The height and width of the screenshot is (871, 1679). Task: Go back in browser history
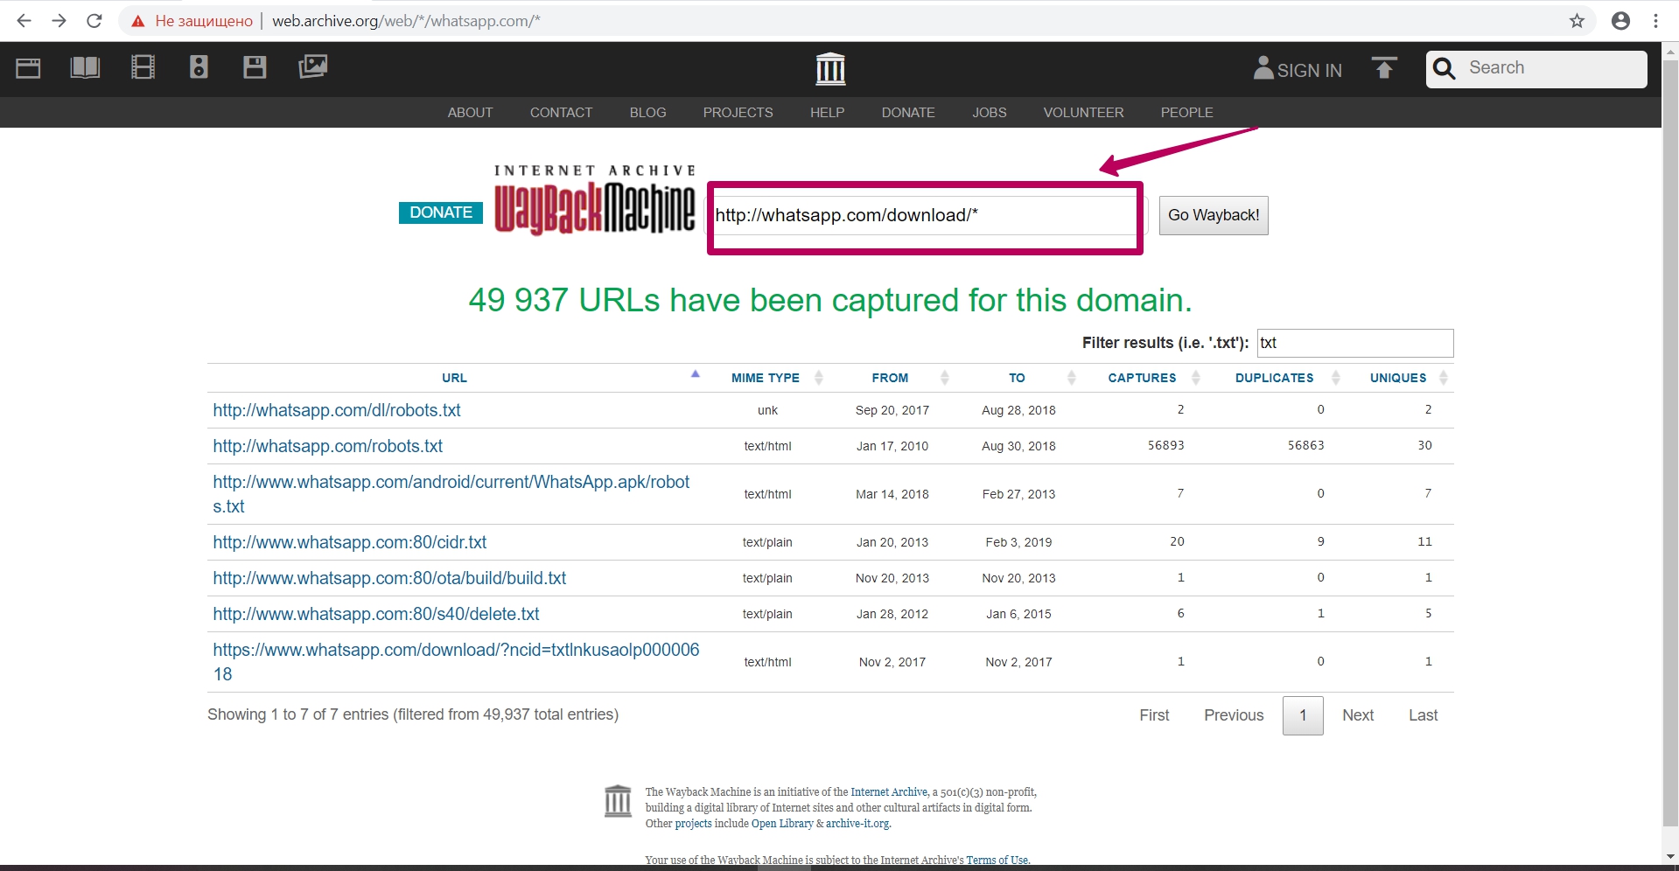pyautogui.click(x=24, y=21)
